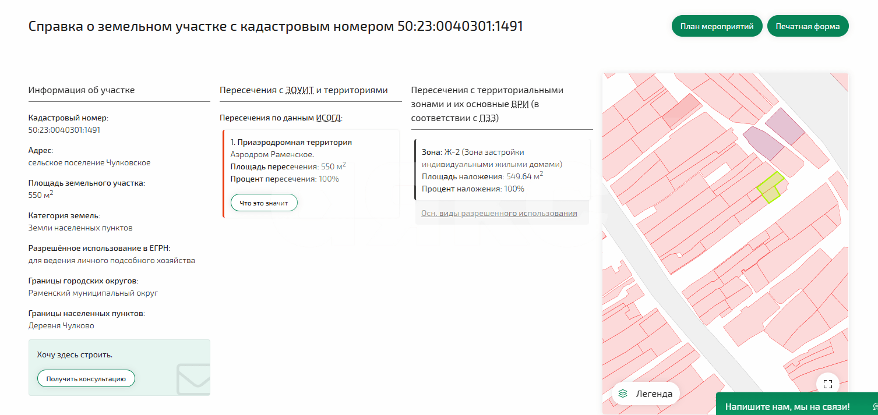This screenshot has width=878, height=415.
Task: Click the layers icon in Легенда
Action: point(623,393)
